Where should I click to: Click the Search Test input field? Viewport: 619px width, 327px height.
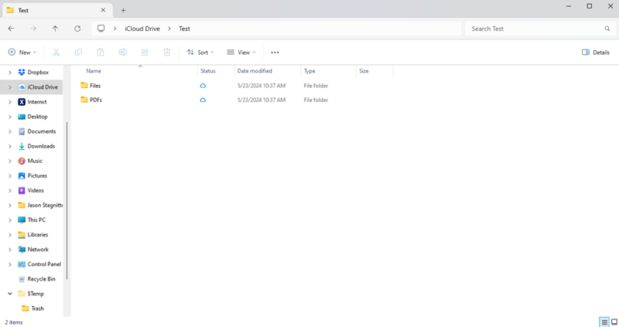pyautogui.click(x=540, y=29)
